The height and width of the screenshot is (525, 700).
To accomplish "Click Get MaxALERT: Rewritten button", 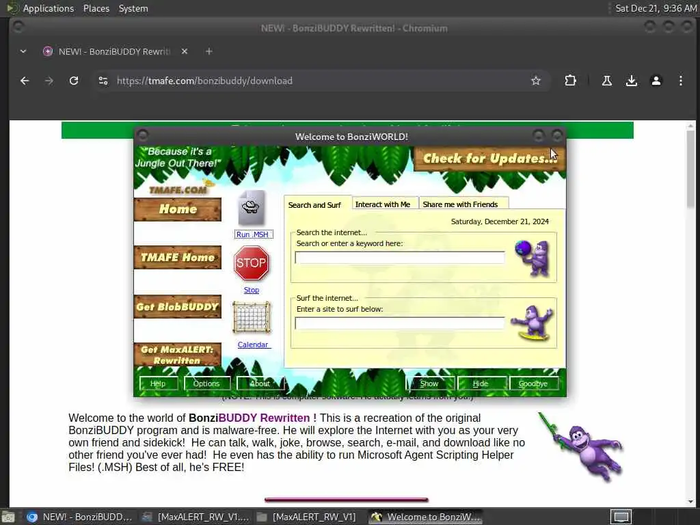I will (178, 355).
